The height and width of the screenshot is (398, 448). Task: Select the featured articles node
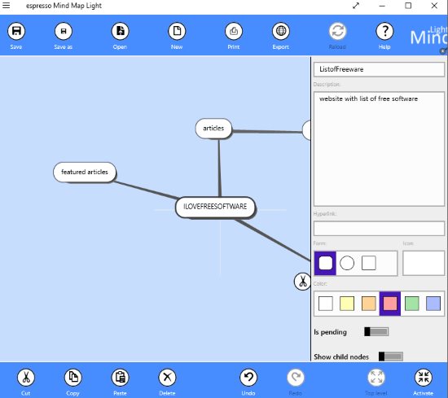pos(85,173)
